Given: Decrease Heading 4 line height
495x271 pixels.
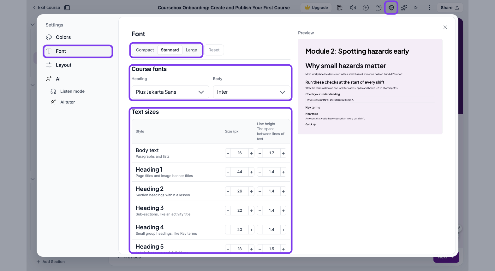Looking at the screenshot, I should (260, 230).
